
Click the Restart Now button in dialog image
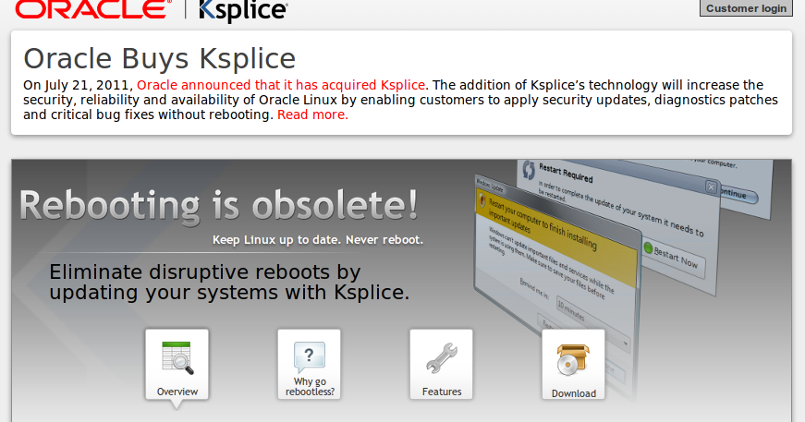(675, 258)
